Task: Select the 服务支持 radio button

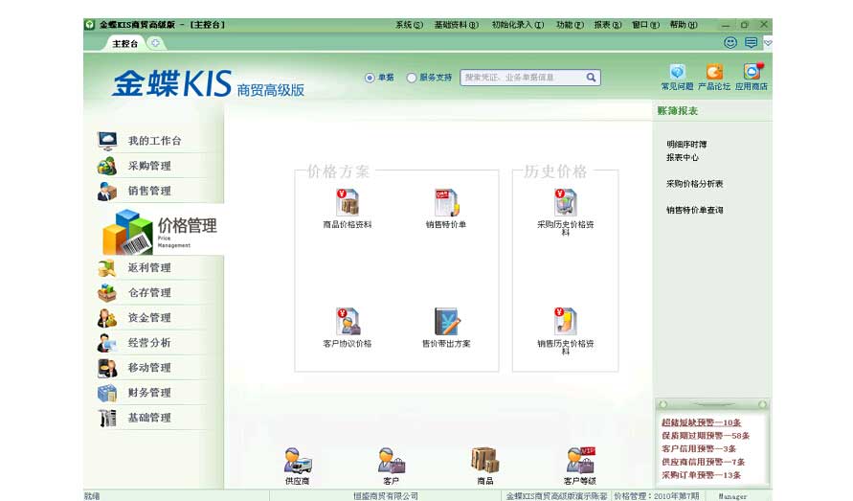Action: (412, 78)
